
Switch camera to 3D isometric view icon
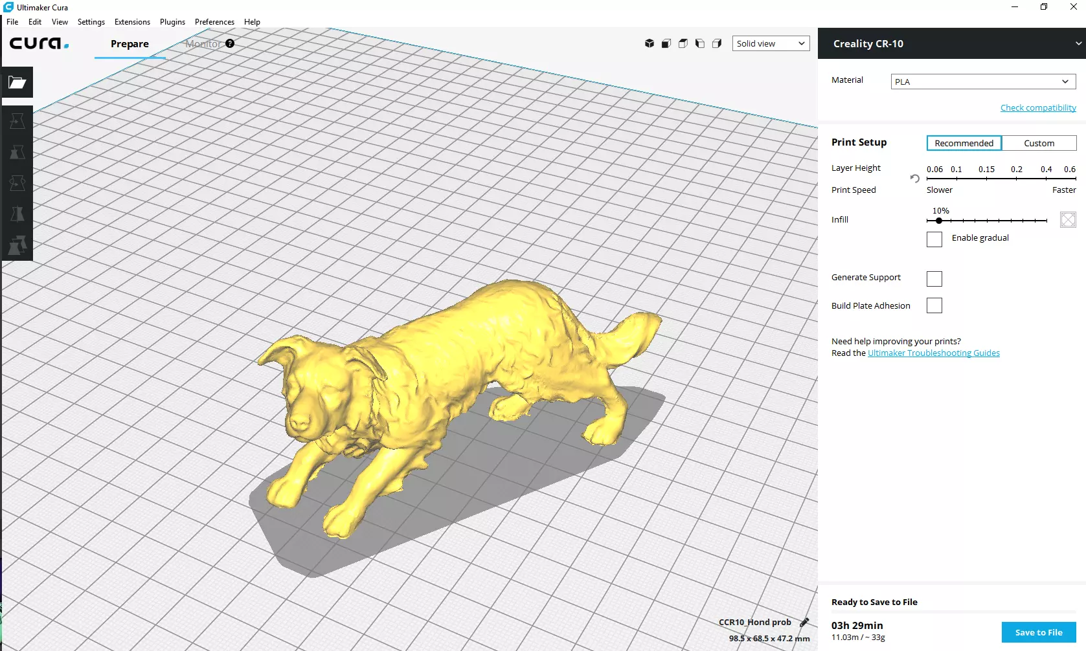click(650, 43)
